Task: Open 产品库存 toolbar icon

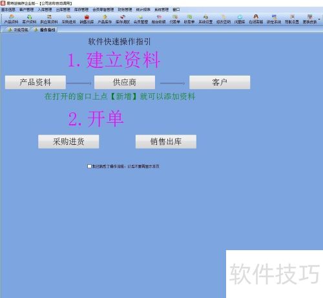Action: pos(105,19)
